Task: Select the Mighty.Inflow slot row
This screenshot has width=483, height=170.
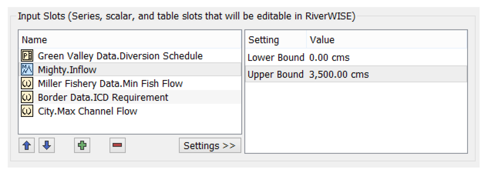Action: click(130, 70)
